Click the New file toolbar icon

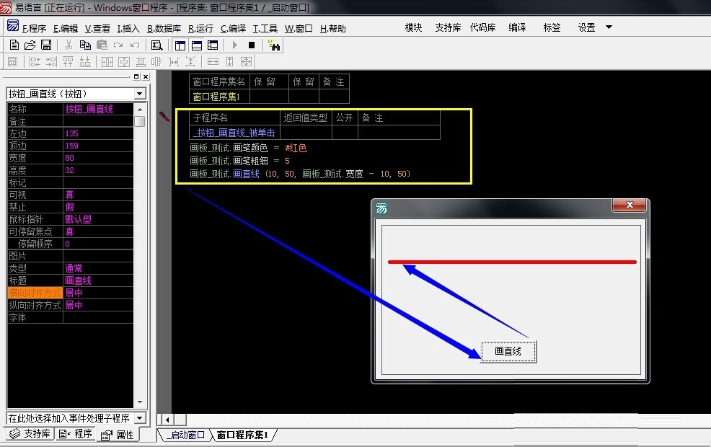[x=14, y=45]
